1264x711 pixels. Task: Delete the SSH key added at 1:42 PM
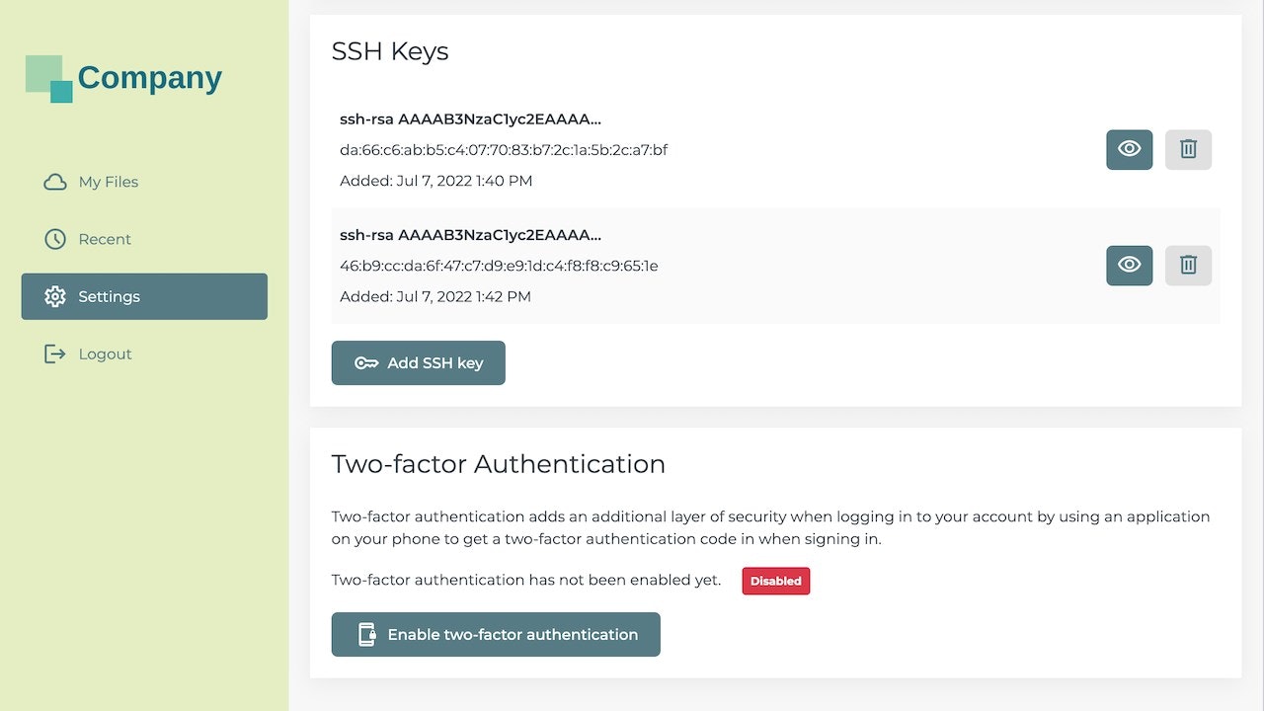coord(1188,265)
